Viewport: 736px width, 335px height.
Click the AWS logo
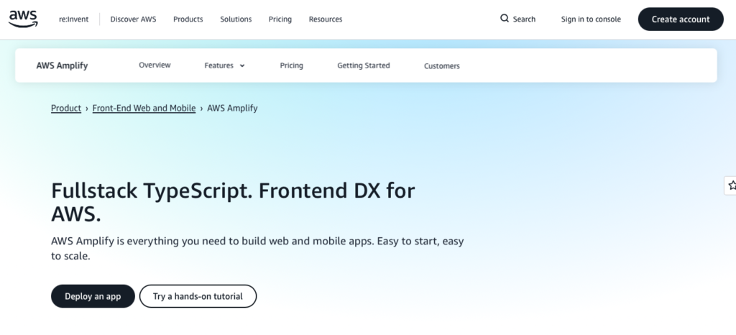23,19
